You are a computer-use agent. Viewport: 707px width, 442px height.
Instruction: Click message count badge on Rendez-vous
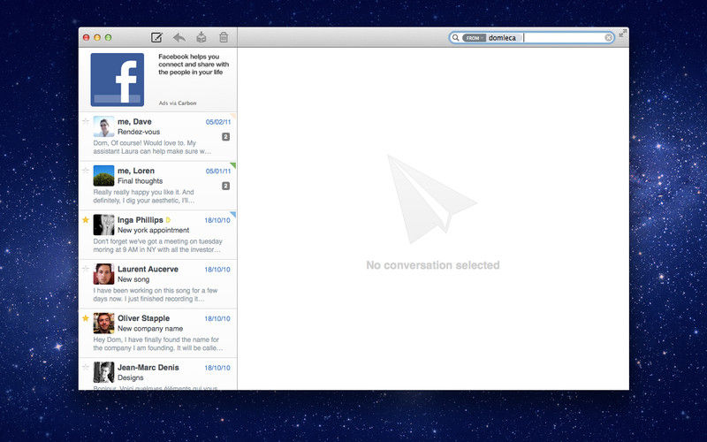[226, 137]
